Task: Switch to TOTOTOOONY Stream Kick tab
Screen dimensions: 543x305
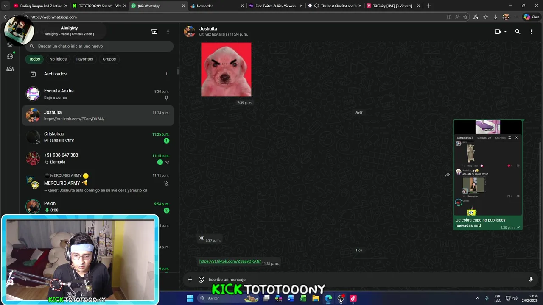Action: 99,6
